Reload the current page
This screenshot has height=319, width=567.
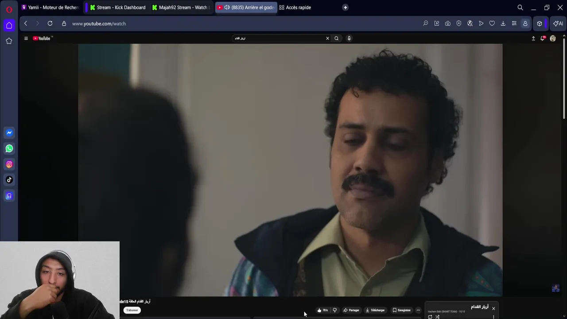50,23
